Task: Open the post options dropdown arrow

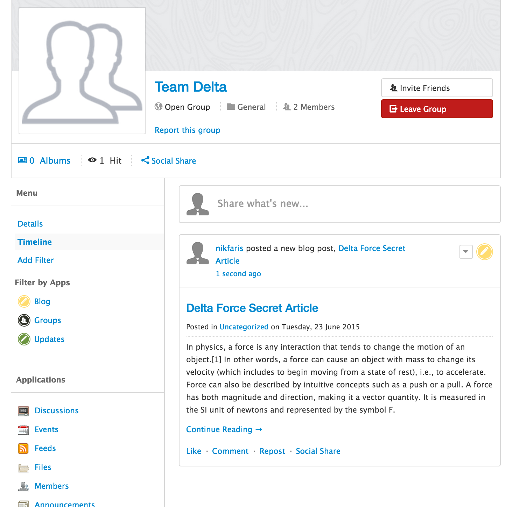Action: click(466, 252)
